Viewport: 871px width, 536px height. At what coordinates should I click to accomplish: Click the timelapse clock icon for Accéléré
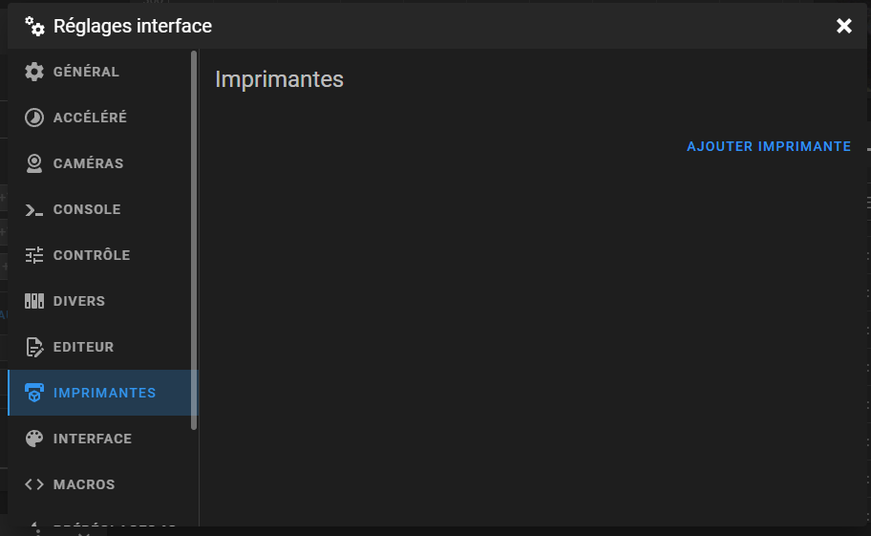tap(33, 118)
